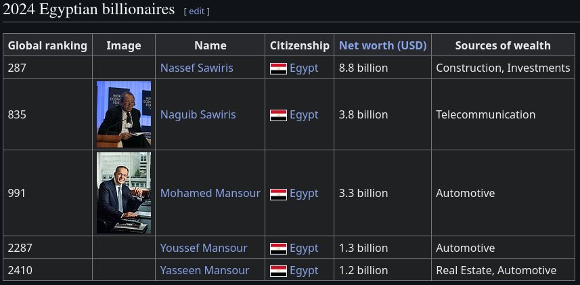Open Youssef Mansour article link
This screenshot has width=580, height=285.
point(203,248)
